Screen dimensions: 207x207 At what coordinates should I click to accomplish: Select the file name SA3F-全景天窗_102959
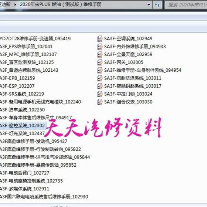128,55
